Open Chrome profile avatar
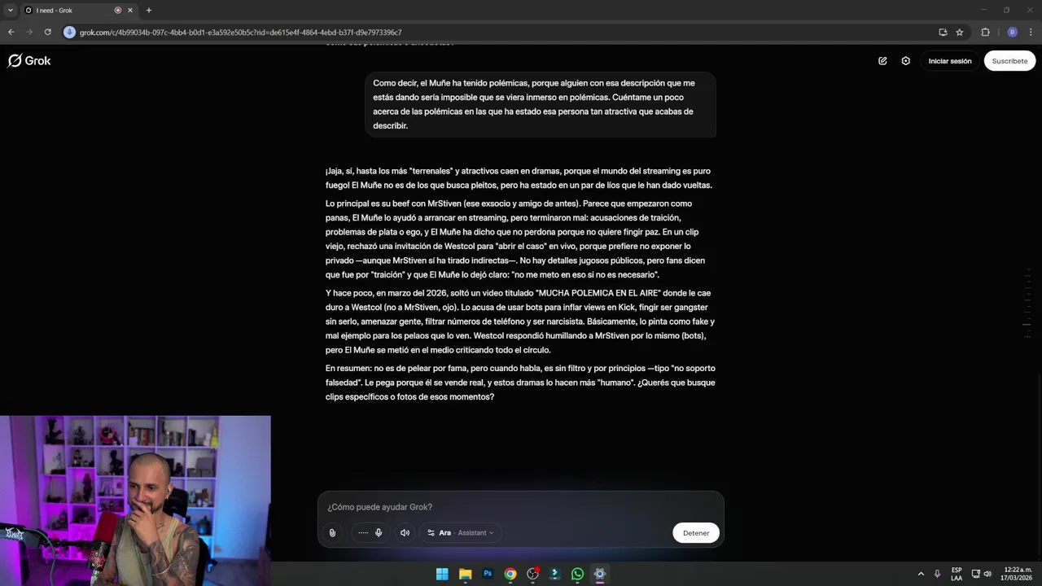The width and height of the screenshot is (1042, 586). coord(1012,33)
